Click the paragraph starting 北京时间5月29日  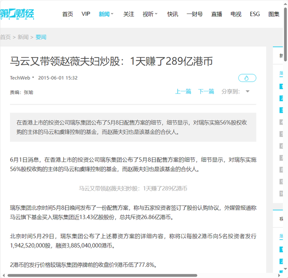point(133,241)
